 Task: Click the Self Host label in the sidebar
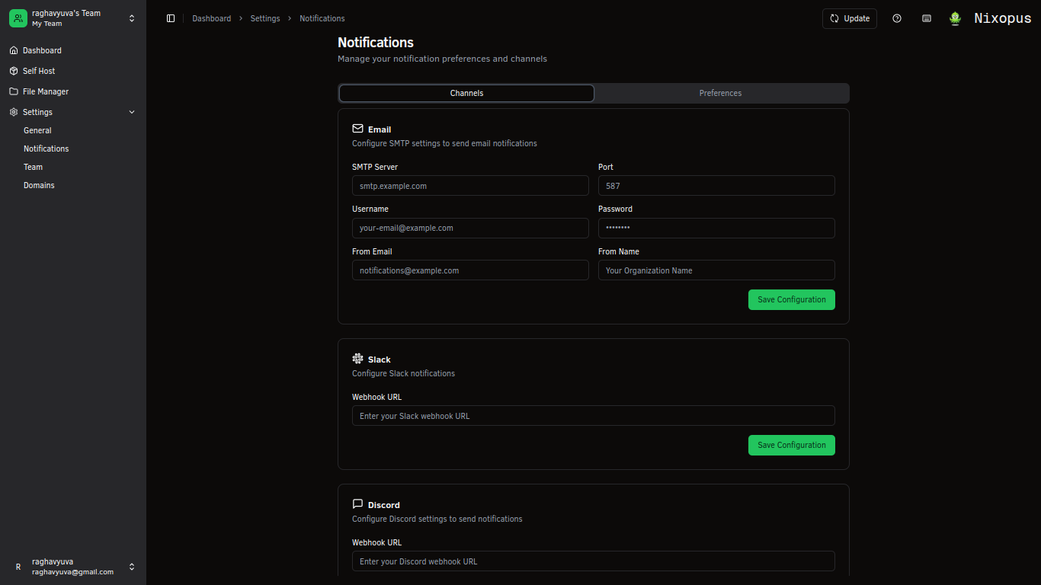pyautogui.click(x=39, y=71)
